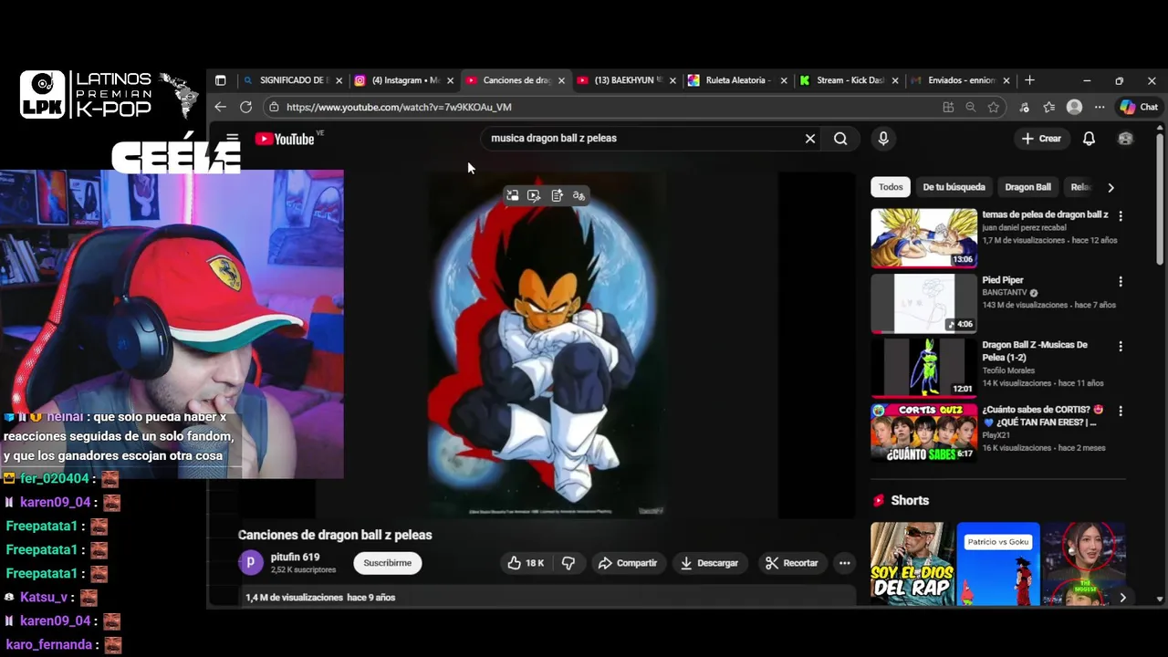Click the video enhance icon on overlay toolbar
The image size is (1168, 657).
(x=535, y=195)
